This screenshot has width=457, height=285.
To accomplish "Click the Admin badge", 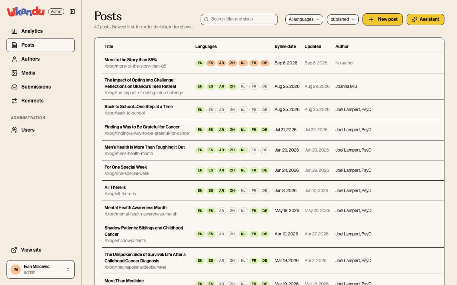I will coord(56,11).
